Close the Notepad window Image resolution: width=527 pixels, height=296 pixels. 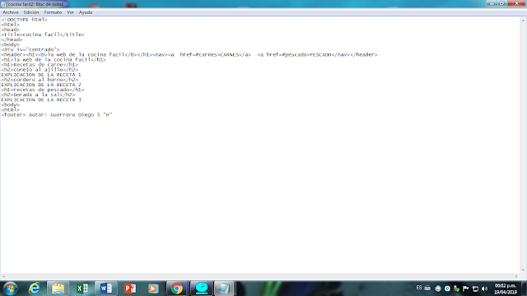pyautogui.click(x=516, y=3)
